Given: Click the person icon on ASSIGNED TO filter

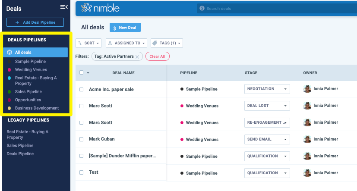Looking at the screenshot, I should point(110,43).
